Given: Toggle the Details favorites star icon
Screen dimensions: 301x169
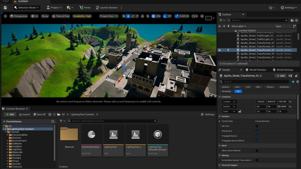Looking at the screenshot, I should [293, 82].
